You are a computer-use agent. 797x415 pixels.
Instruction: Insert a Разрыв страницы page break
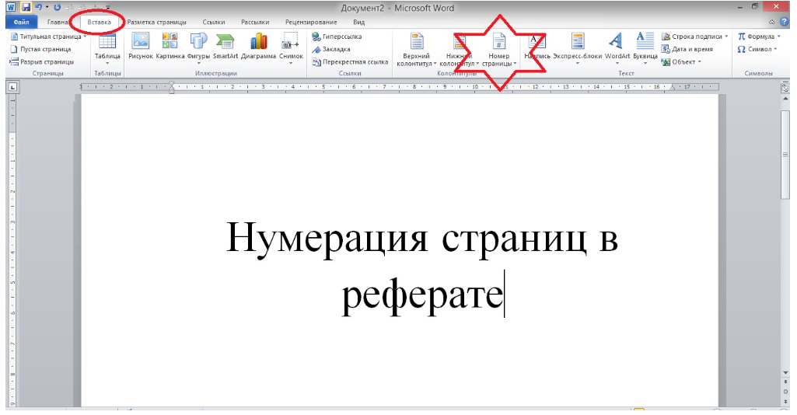tap(42, 62)
